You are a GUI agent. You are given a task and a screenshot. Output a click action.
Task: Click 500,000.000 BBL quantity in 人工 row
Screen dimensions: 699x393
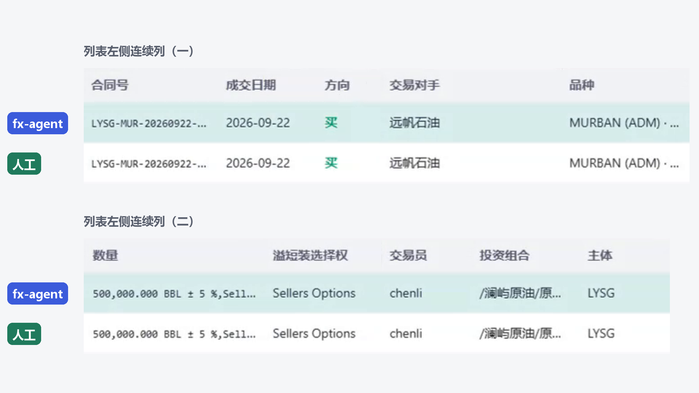[174, 334]
